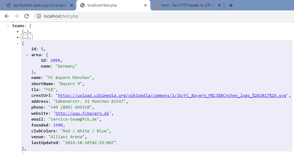
Task: Collapse the area object
Action: (27, 55)
